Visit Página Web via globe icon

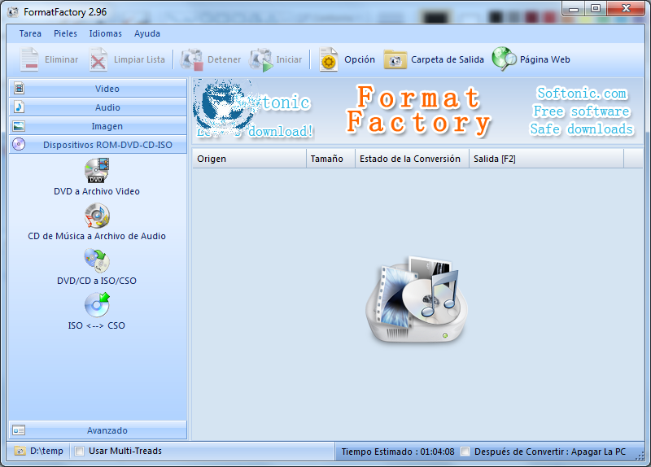pyautogui.click(x=504, y=59)
